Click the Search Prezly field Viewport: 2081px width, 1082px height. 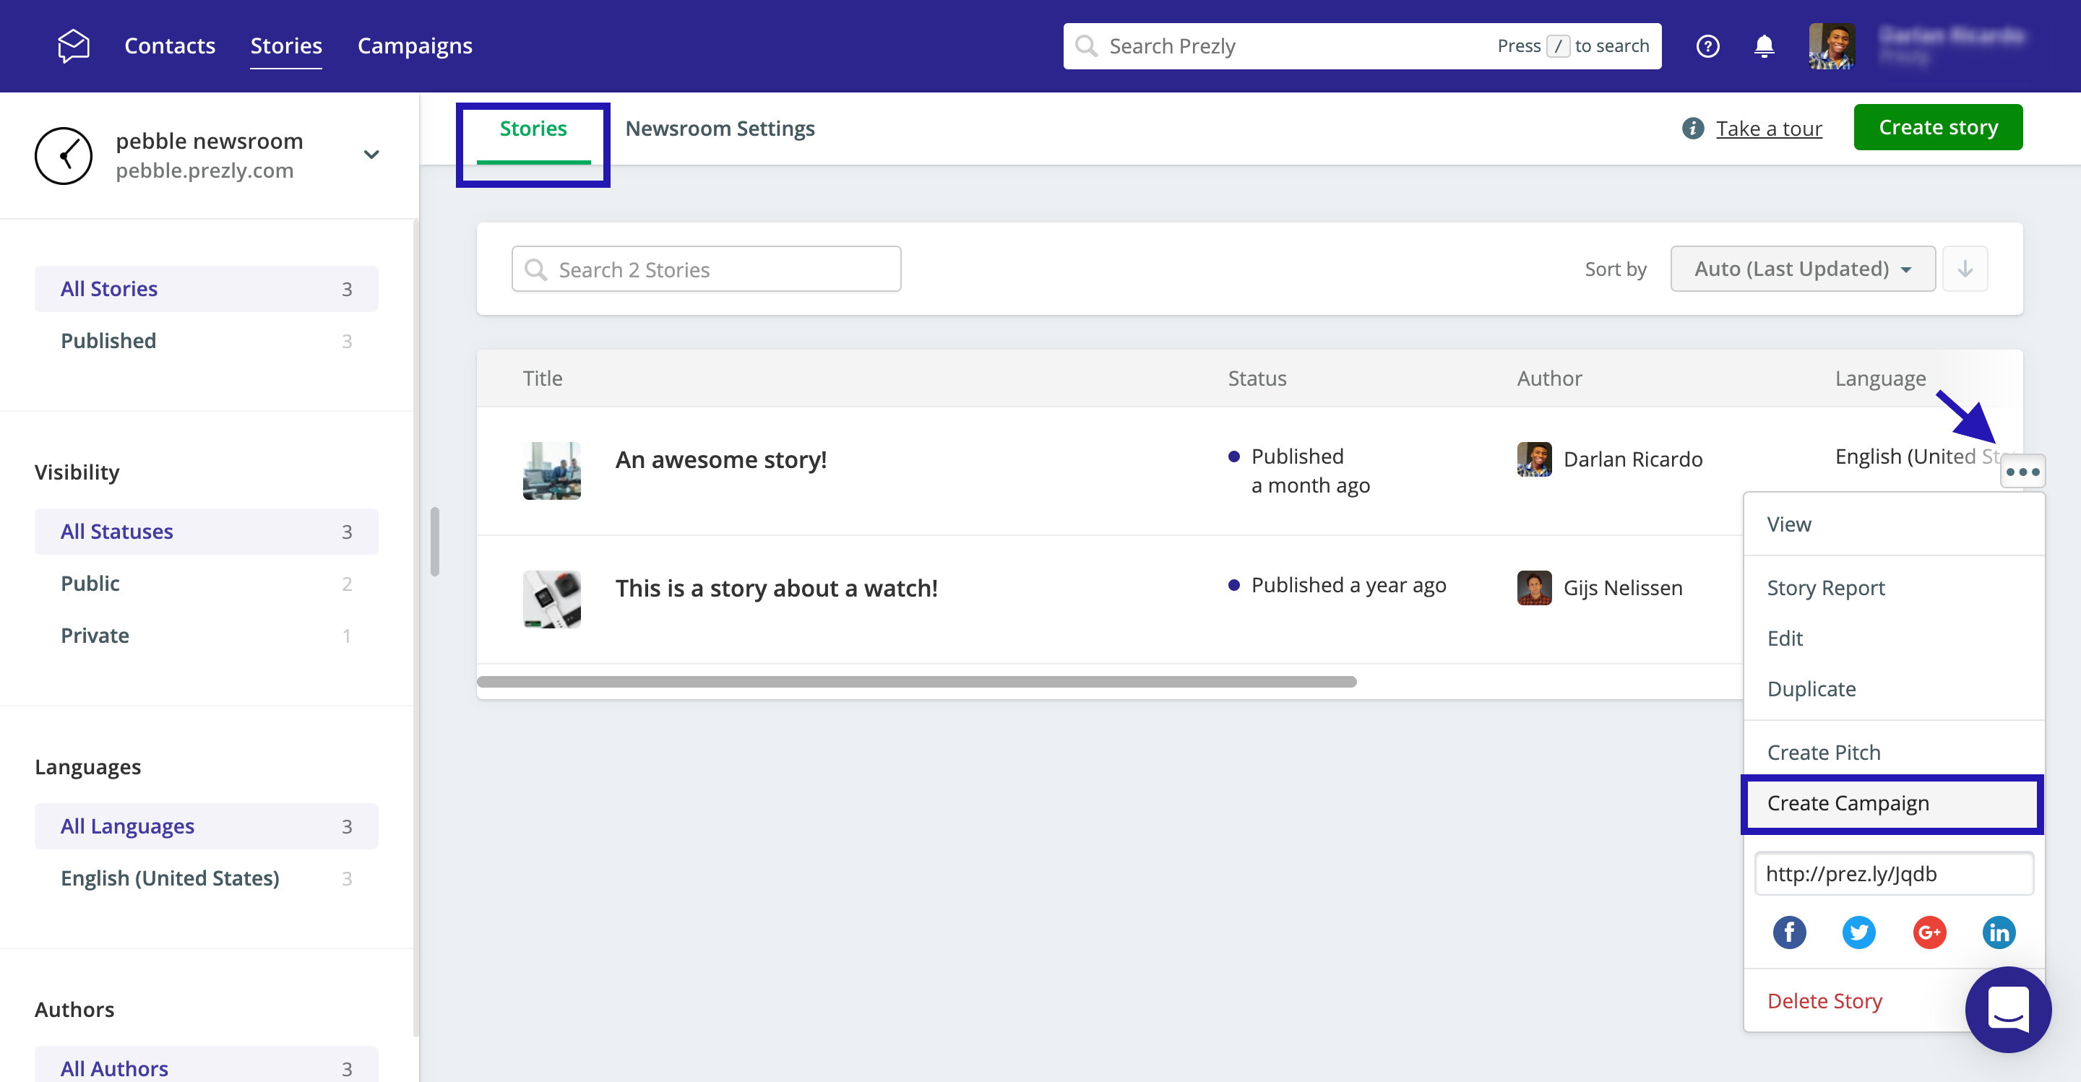tap(1362, 46)
